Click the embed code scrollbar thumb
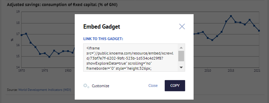 tap(181, 56)
